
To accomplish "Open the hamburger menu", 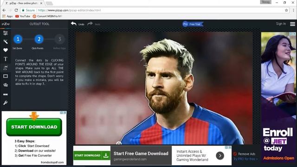I will (292, 24).
